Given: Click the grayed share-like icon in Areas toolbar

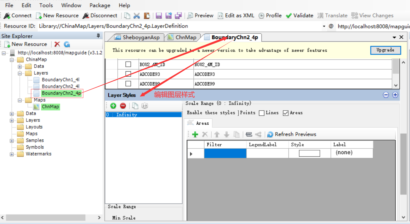Looking at the screenshot, I should (258, 134).
